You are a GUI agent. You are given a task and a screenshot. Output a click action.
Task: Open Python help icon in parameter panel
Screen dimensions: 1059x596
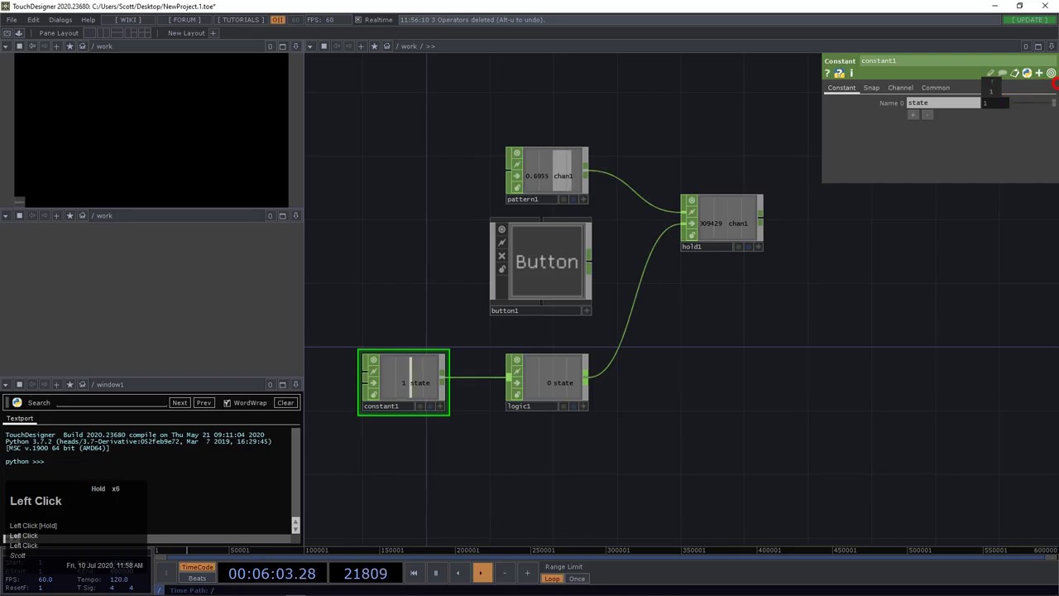839,74
